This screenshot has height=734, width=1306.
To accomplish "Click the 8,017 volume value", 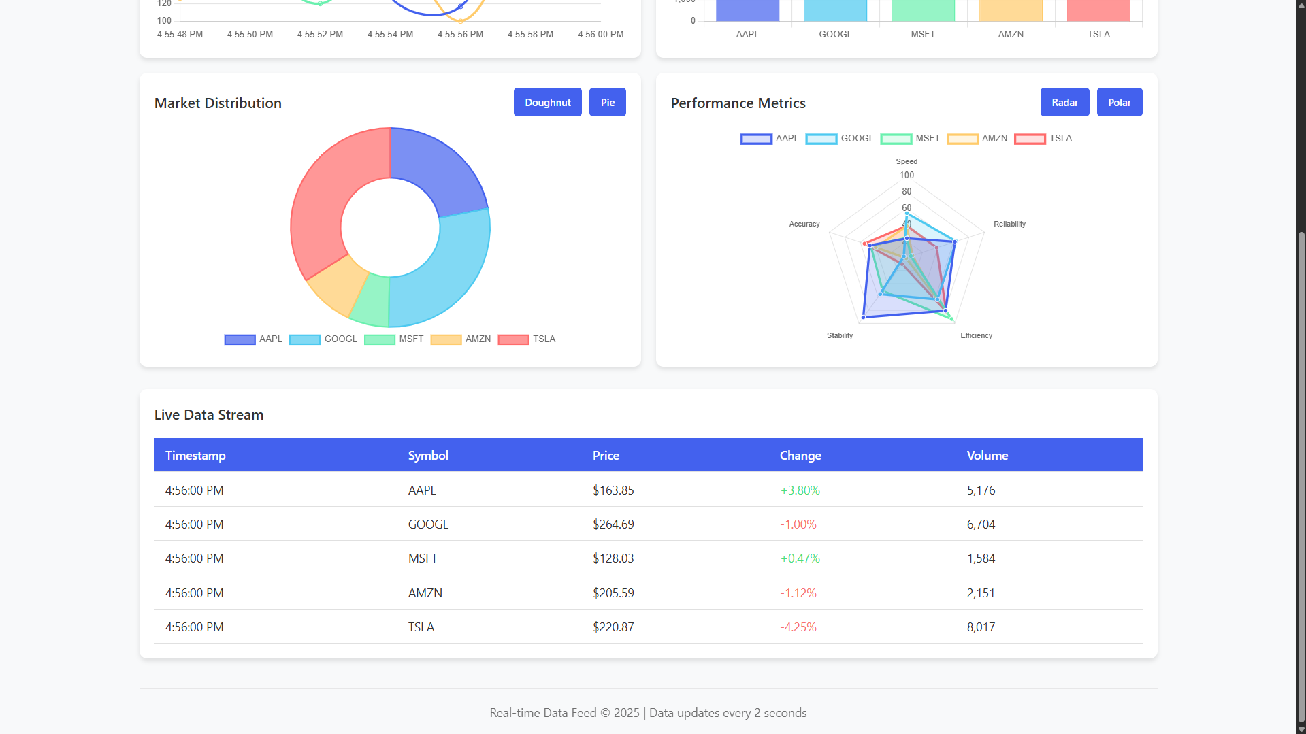I will pyautogui.click(x=981, y=627).
